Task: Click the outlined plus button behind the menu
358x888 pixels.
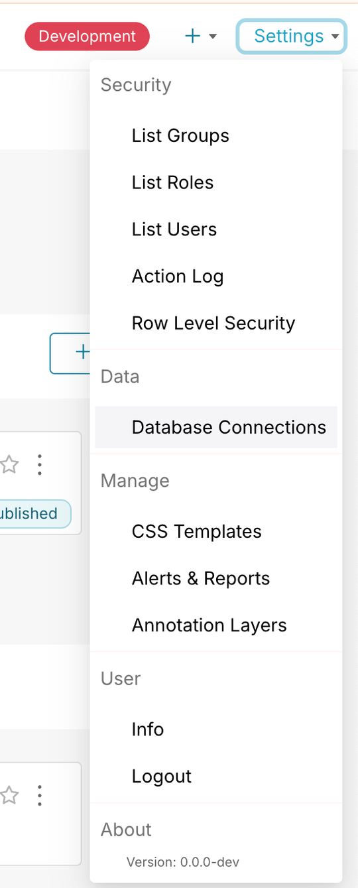Action: (x=70, y=353)
